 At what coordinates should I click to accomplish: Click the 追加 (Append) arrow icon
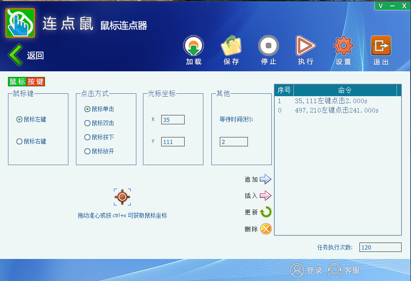265,179
